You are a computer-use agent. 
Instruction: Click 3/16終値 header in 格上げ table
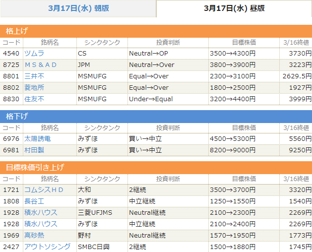point(296,43)
